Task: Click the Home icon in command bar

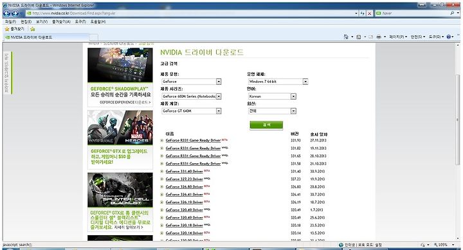Action: point(346,37)
